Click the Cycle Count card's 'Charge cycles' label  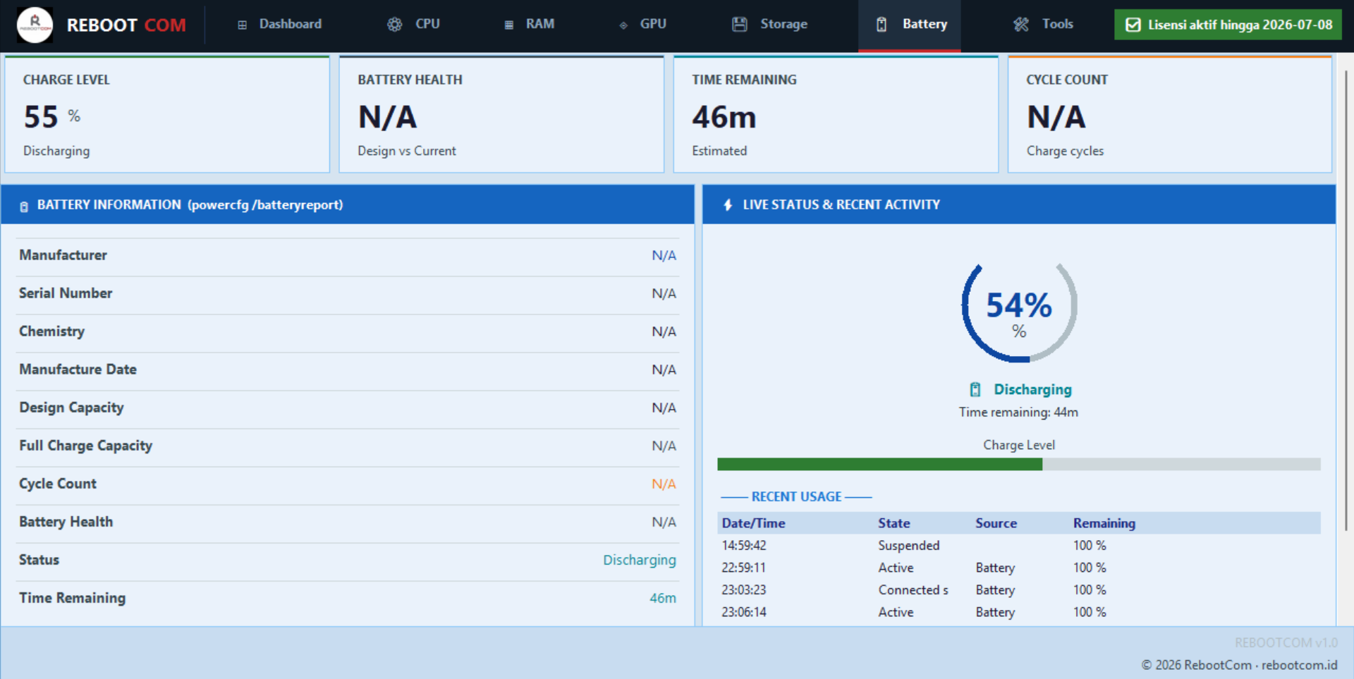pos(1065,151)
